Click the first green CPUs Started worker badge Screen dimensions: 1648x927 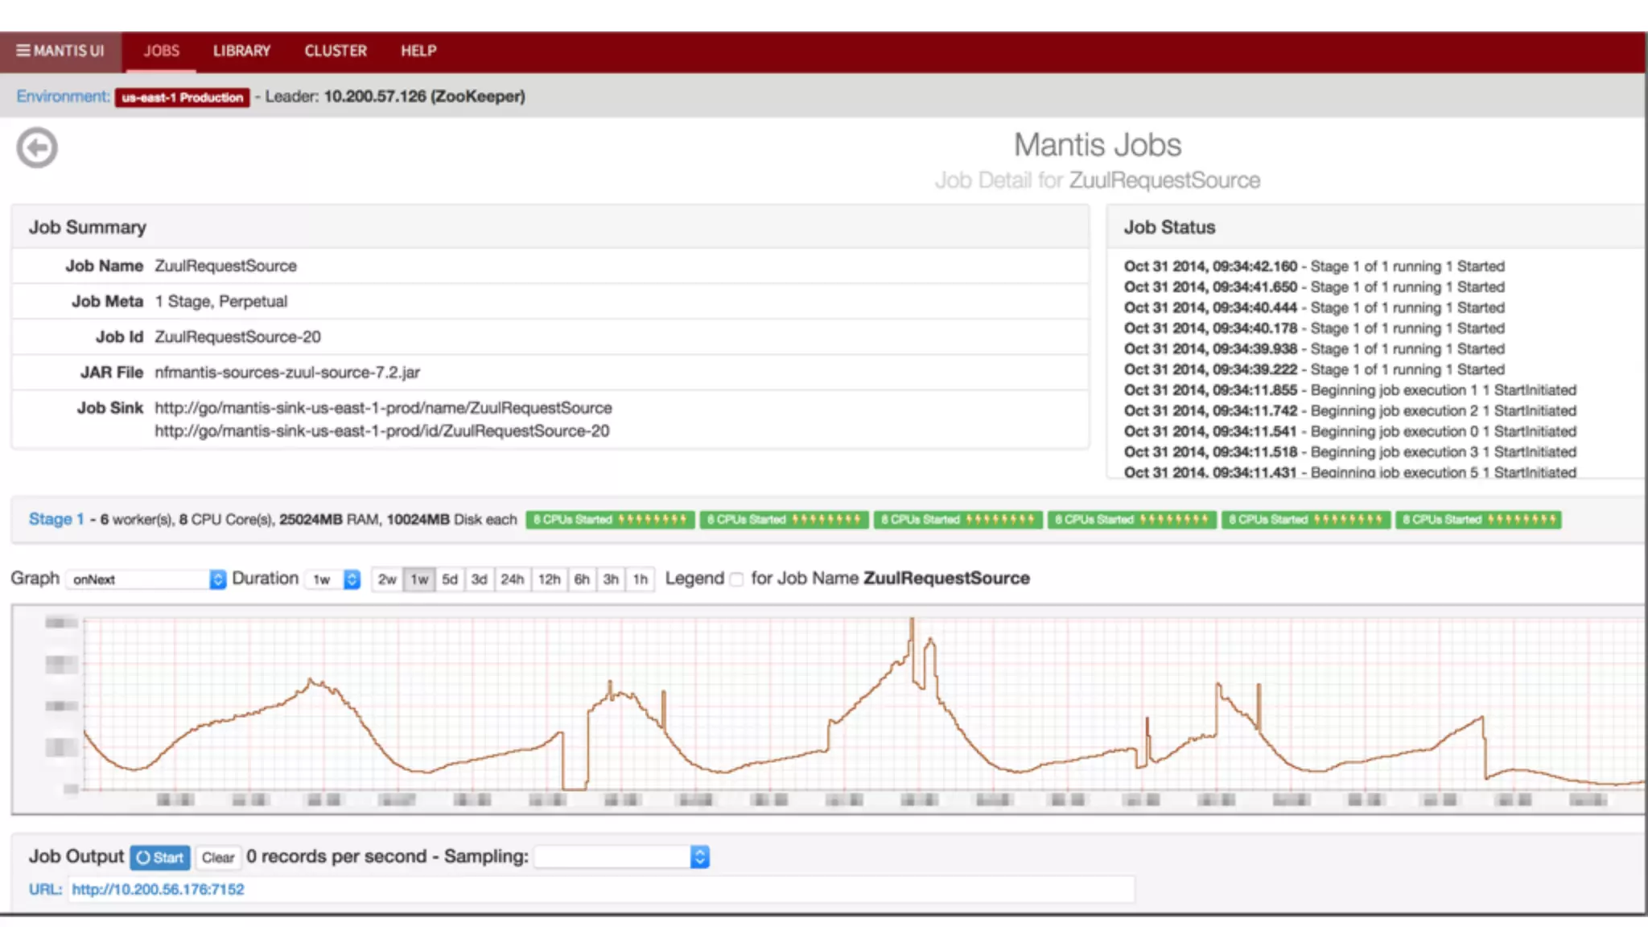[610, 520]
